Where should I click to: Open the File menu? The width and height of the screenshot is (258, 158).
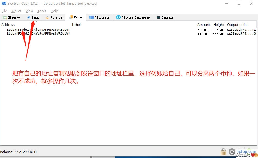tap(4, 11)
